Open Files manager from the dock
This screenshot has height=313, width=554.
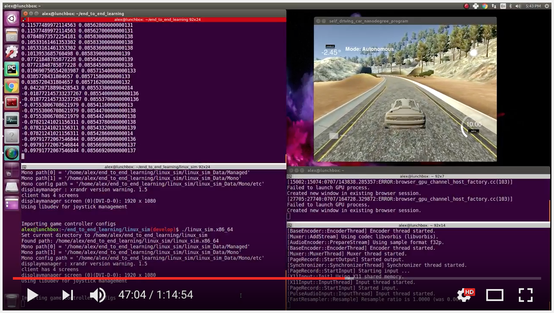(x=12, y=35)
